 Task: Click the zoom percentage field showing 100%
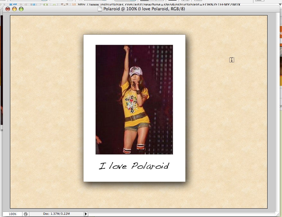coord(13,214)
